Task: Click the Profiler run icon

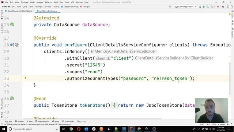Action: pyautogui.click(x=212, y=7)
